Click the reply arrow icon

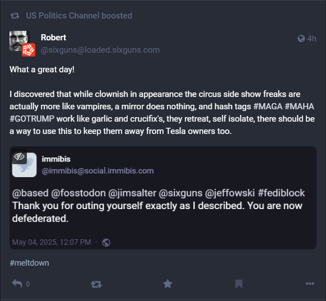pyautogui.click(x=17, y=284)
